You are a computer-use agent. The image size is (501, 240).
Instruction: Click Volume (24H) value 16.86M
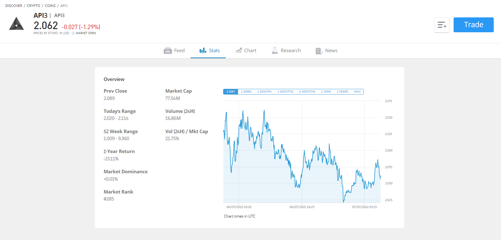point(173,118)
